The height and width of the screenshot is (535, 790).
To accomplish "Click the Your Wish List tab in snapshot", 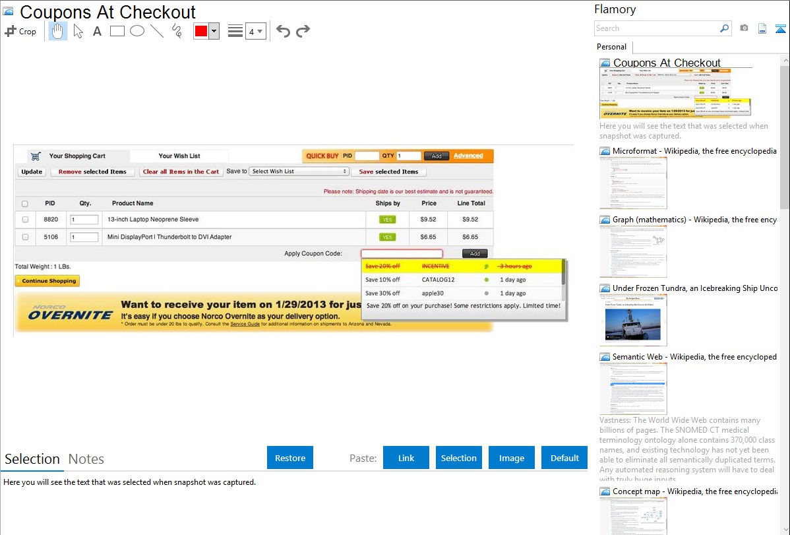I will (x=179, y=156).
